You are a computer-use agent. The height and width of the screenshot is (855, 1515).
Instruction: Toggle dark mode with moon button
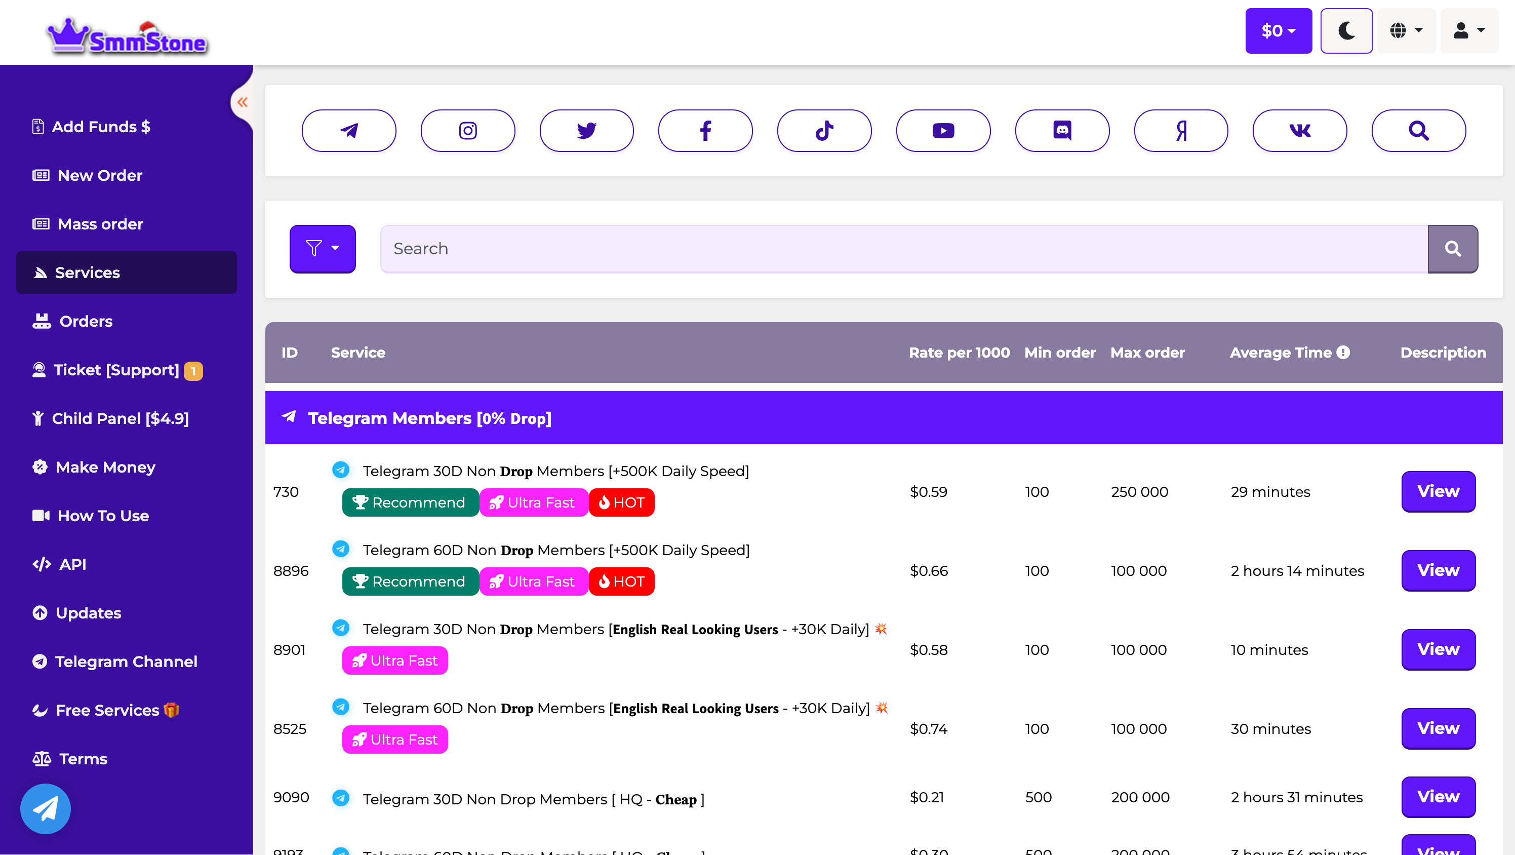click(x=1345, y=30)
